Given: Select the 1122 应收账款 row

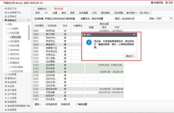Looking at the screenshot, I should point(78,65).
